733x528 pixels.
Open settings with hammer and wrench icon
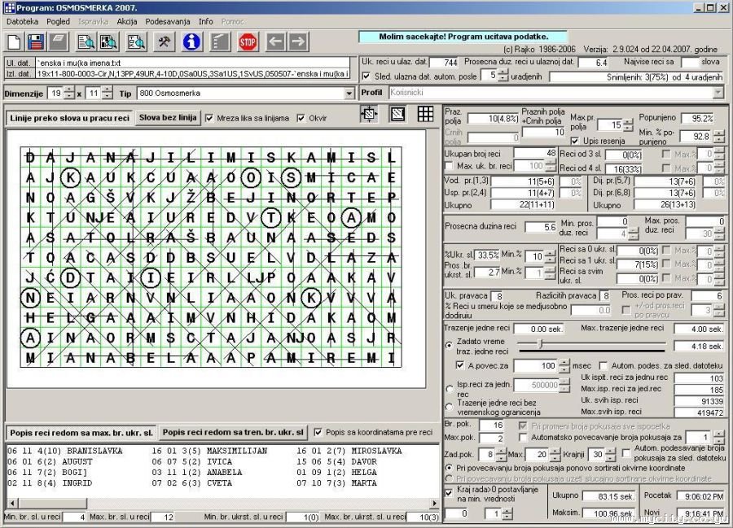164,41
